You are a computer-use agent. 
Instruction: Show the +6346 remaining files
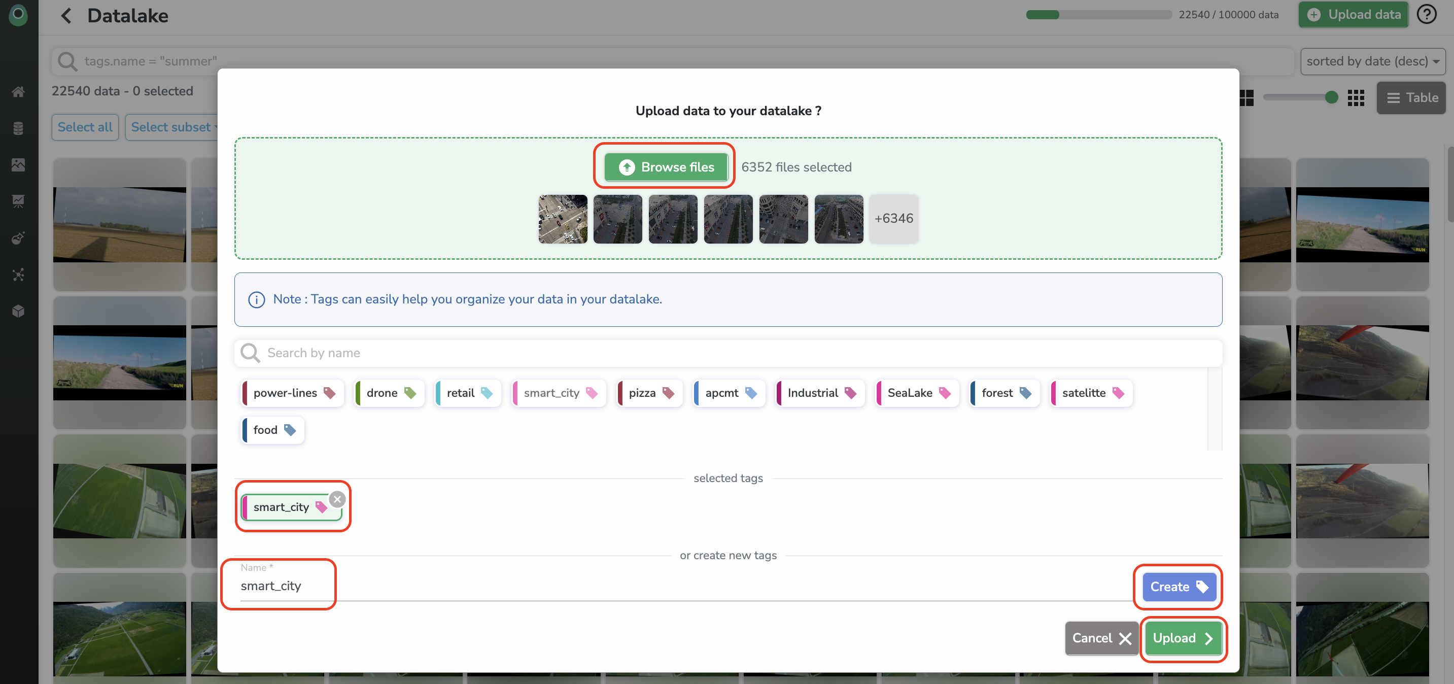click(x=893, y=218)
